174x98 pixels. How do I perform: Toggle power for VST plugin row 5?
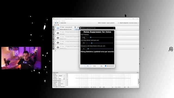coord(58,47)
